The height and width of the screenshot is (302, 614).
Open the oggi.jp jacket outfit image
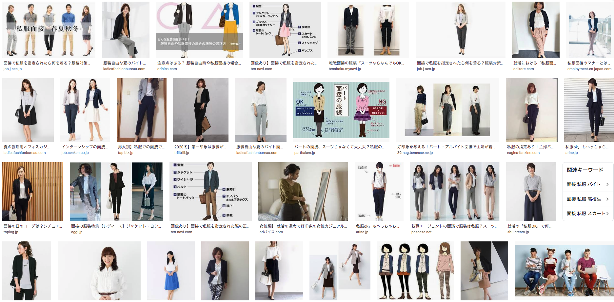pos(116,192)
